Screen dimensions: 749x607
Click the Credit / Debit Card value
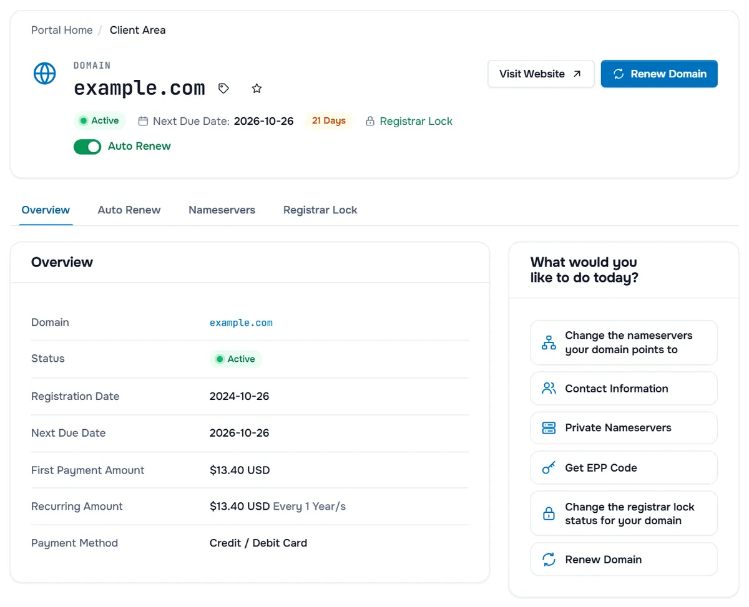[258, 543]
